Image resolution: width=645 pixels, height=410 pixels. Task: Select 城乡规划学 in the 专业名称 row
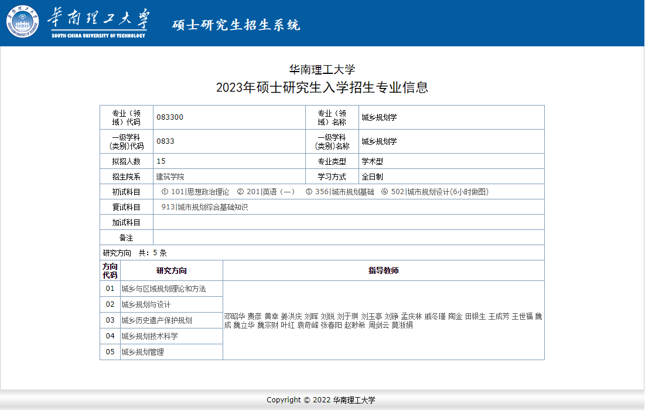379,117
